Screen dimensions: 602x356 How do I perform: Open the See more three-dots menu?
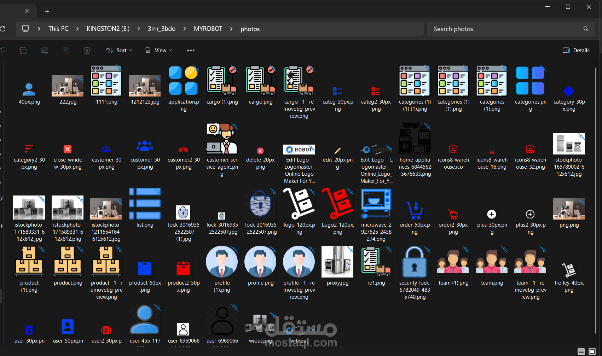click(x=191, y=50)
